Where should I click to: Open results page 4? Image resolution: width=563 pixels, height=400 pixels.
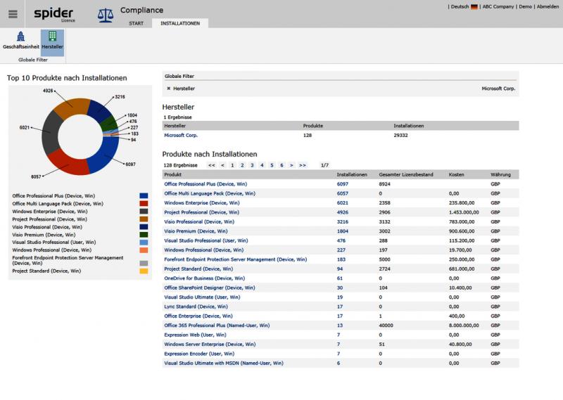pyautogui.click(x=262, y=165)
